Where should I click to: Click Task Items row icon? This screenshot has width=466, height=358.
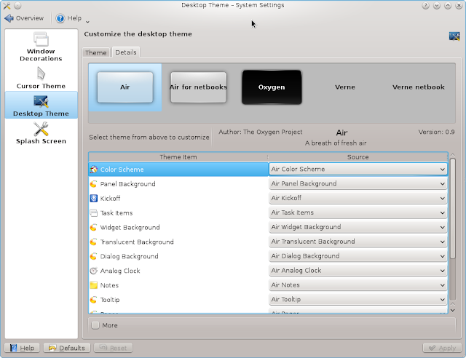(x=94, y=212)
